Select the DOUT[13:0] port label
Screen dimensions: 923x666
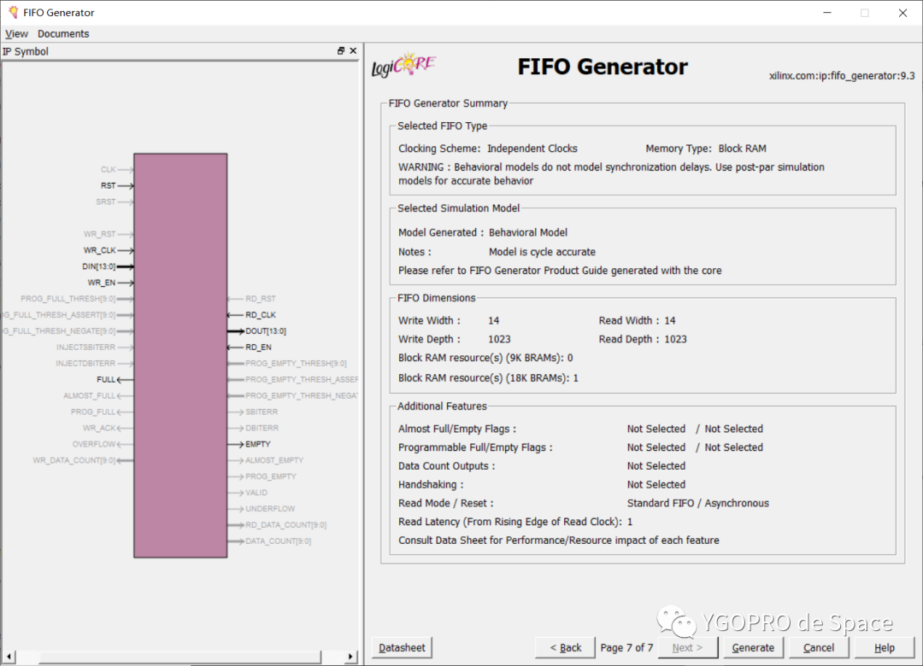pyautogui.click(x=266, y=331)
